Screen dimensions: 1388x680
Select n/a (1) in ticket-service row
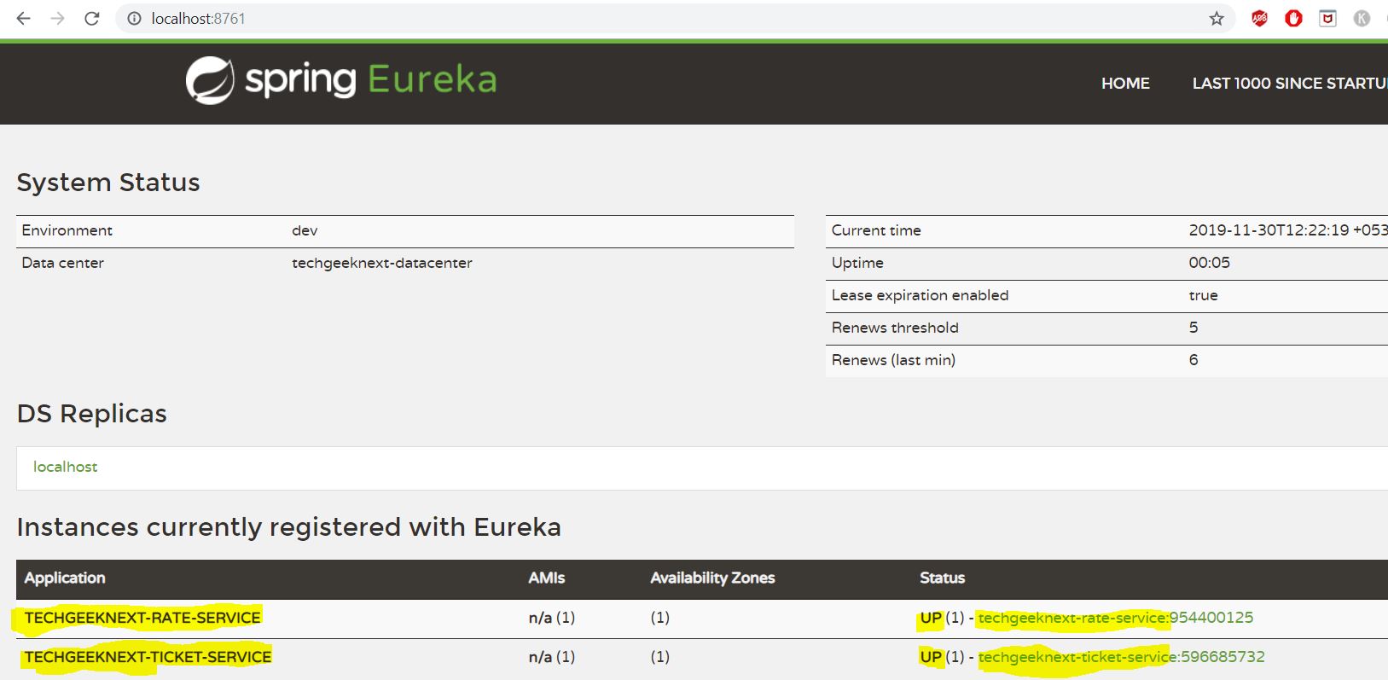click(x=552, y=657)
